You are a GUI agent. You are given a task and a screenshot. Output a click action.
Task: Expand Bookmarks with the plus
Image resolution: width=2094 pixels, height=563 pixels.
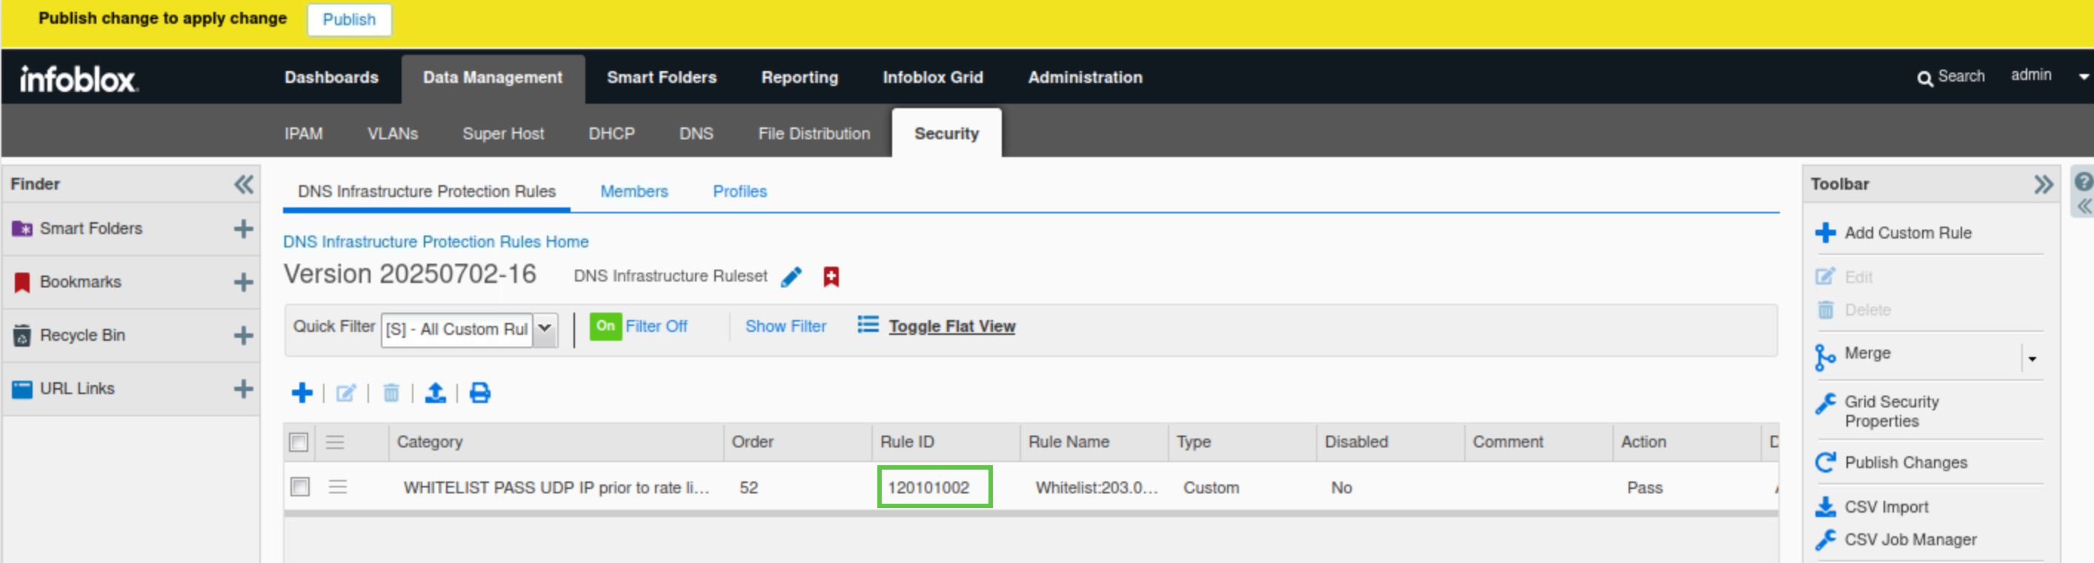coord(243,282)
